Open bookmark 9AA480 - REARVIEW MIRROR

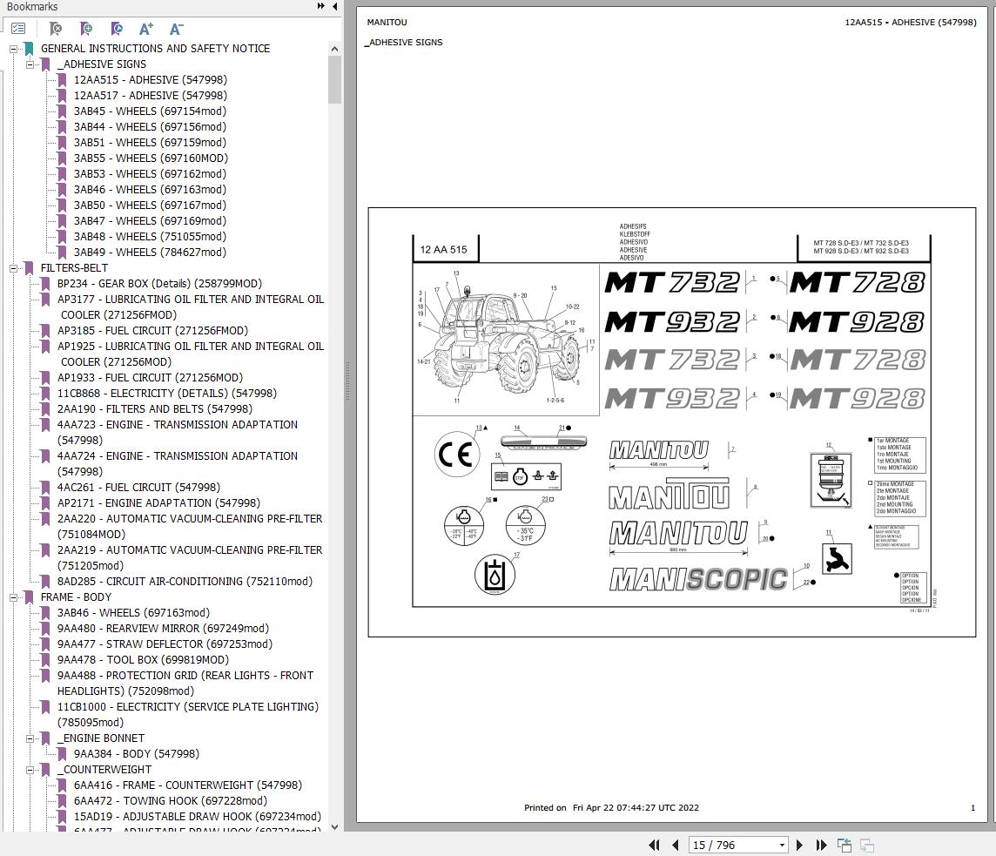pos(163,629)
